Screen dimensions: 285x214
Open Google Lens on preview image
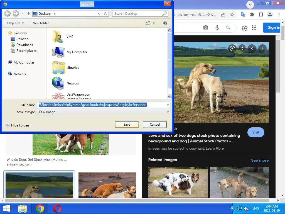point(232,48)
